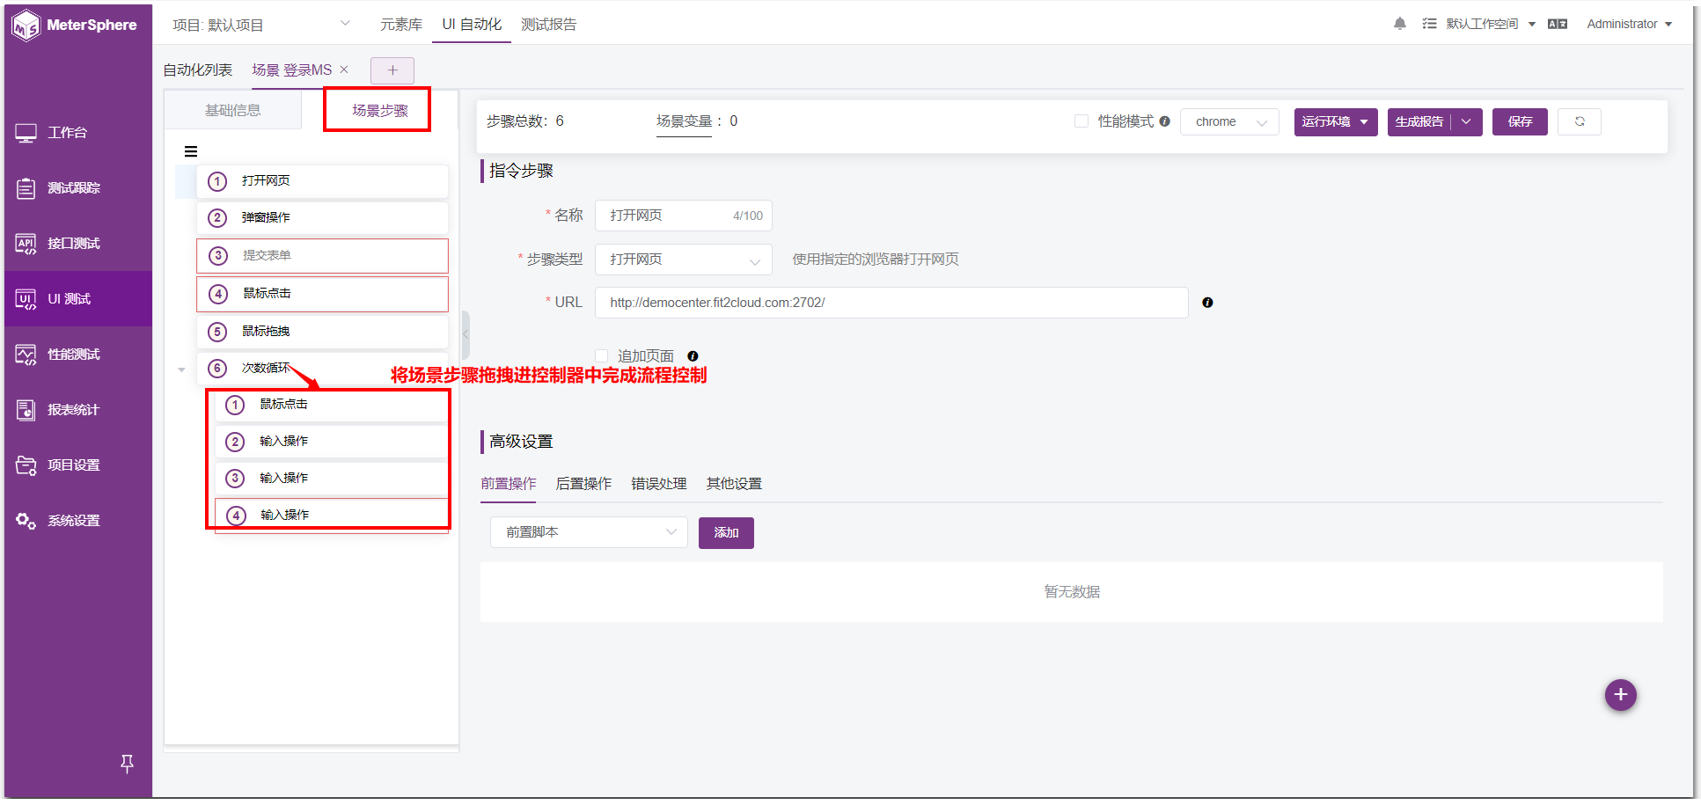The height and width of the screenshot is (805, 1701).
Task: Click the refresh icon button next to 保存
Action: pyautogui.click(x=1580, y=121)
